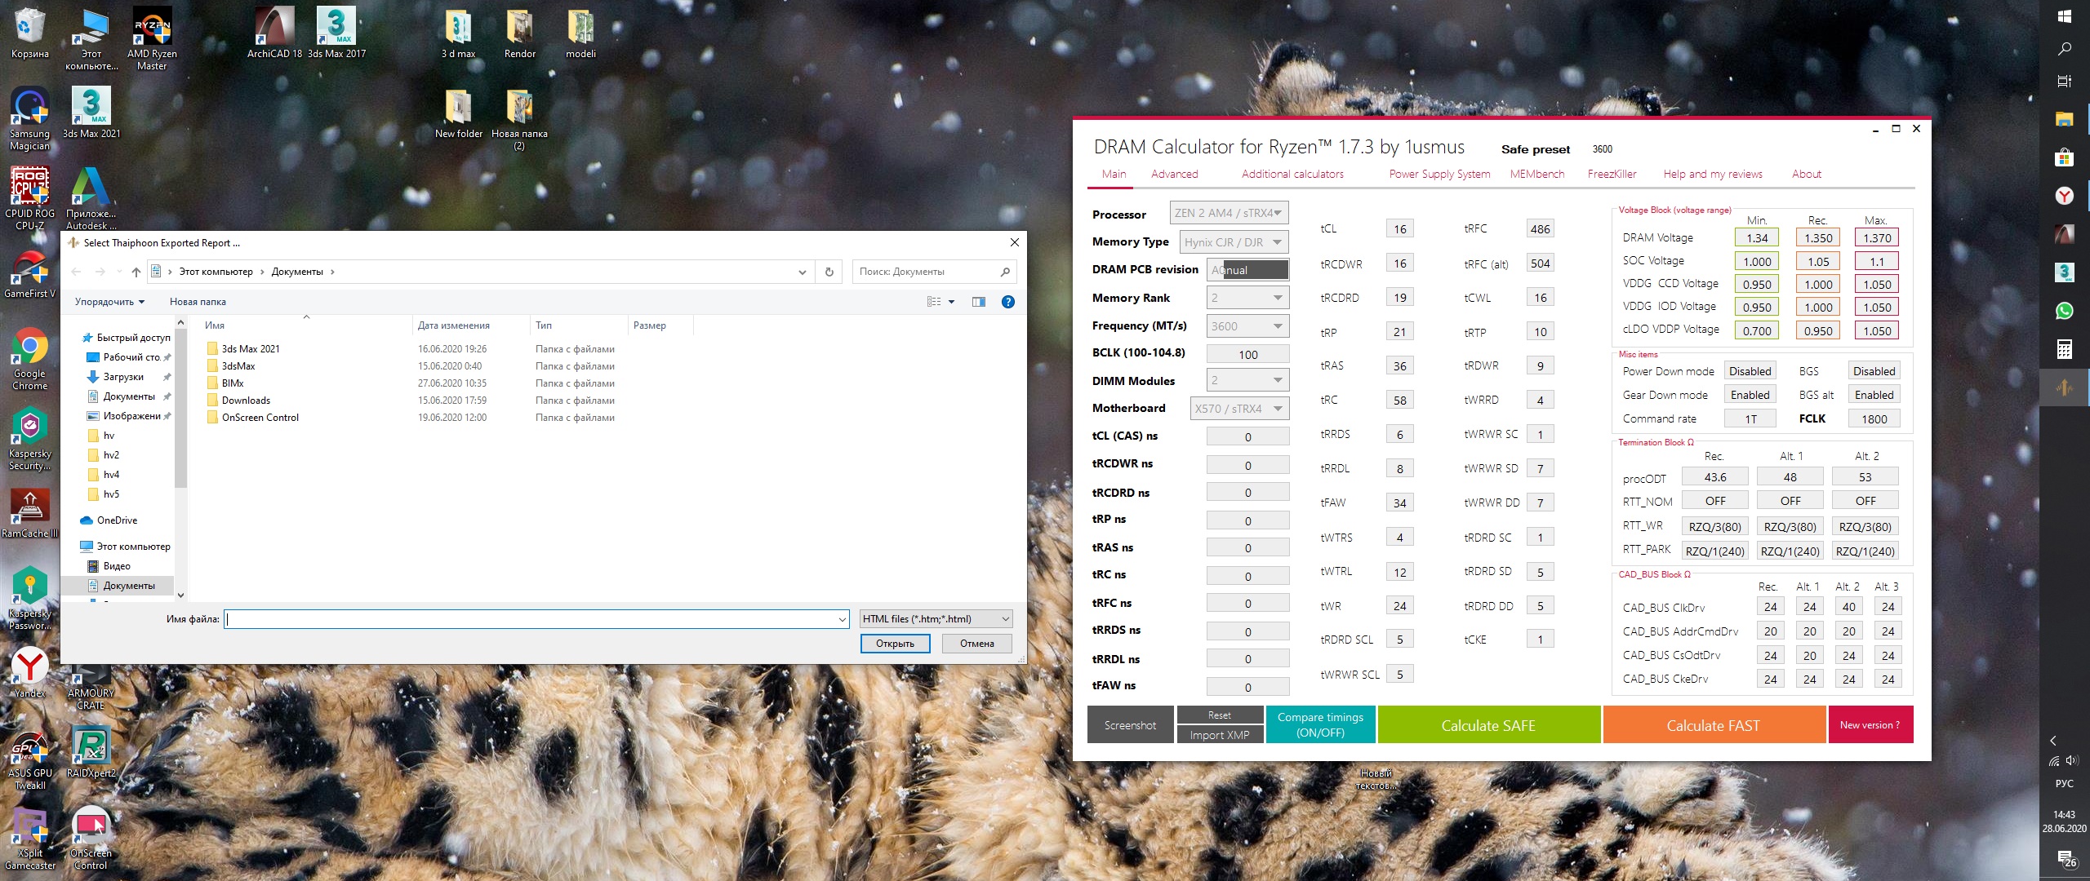This screenshot has height=881, width=2090.
Task: Switch to the MEMbench tab
Action: (x=1536, y=174)
